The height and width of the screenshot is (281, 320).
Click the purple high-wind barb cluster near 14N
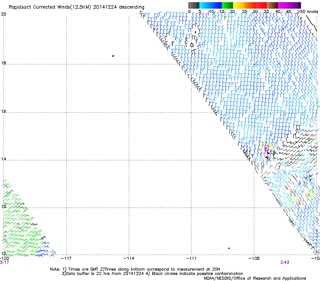point(268,154)
